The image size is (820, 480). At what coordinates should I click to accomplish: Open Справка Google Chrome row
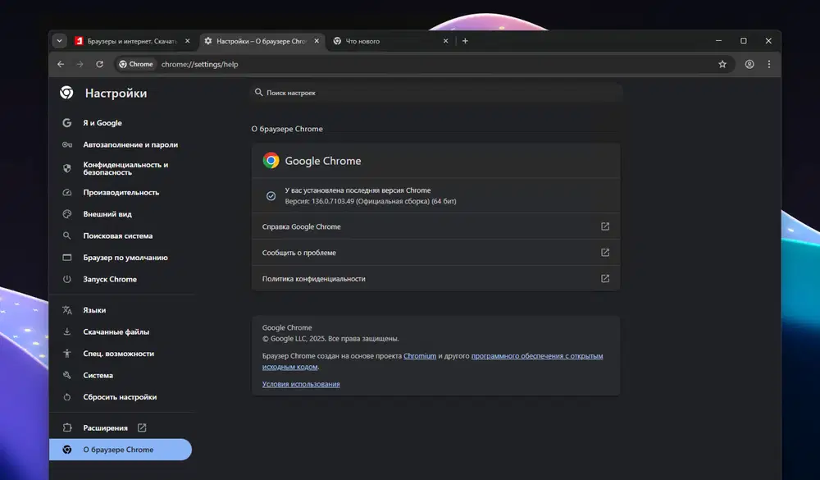tap(435, 226)
